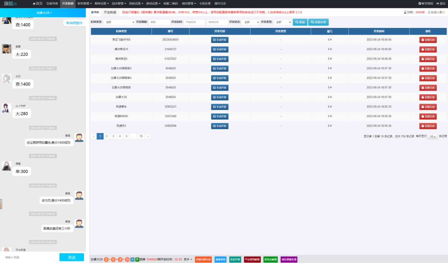Click 设置无效 lock button for 澳洲幸运10
448x263 pixels.
click(x=428, y=49)
